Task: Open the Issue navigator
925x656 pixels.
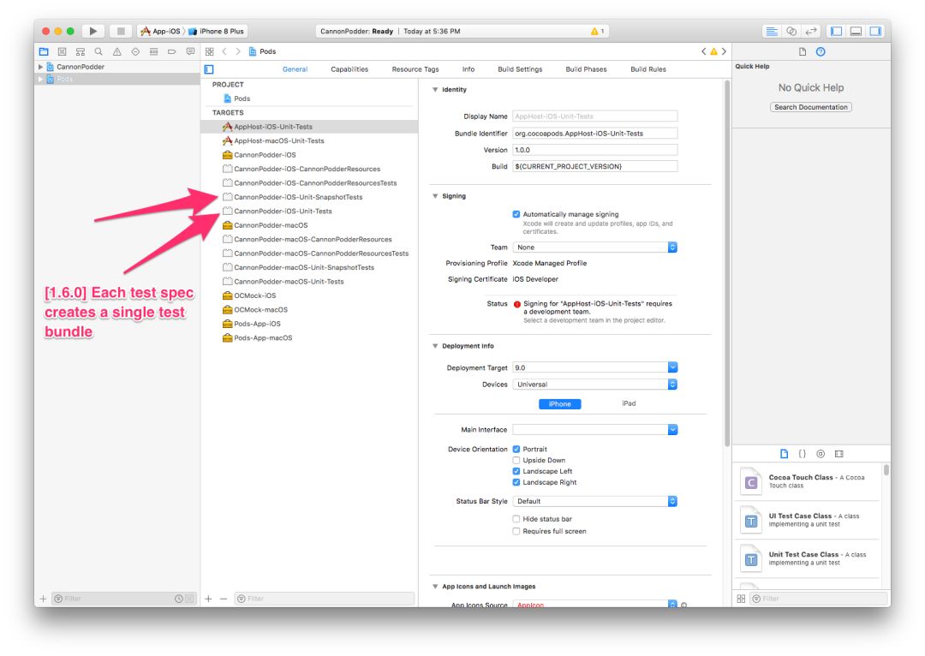Action: click(116, 52)
